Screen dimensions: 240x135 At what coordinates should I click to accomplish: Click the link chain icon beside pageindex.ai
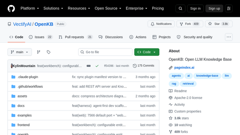tap(171, 67)
